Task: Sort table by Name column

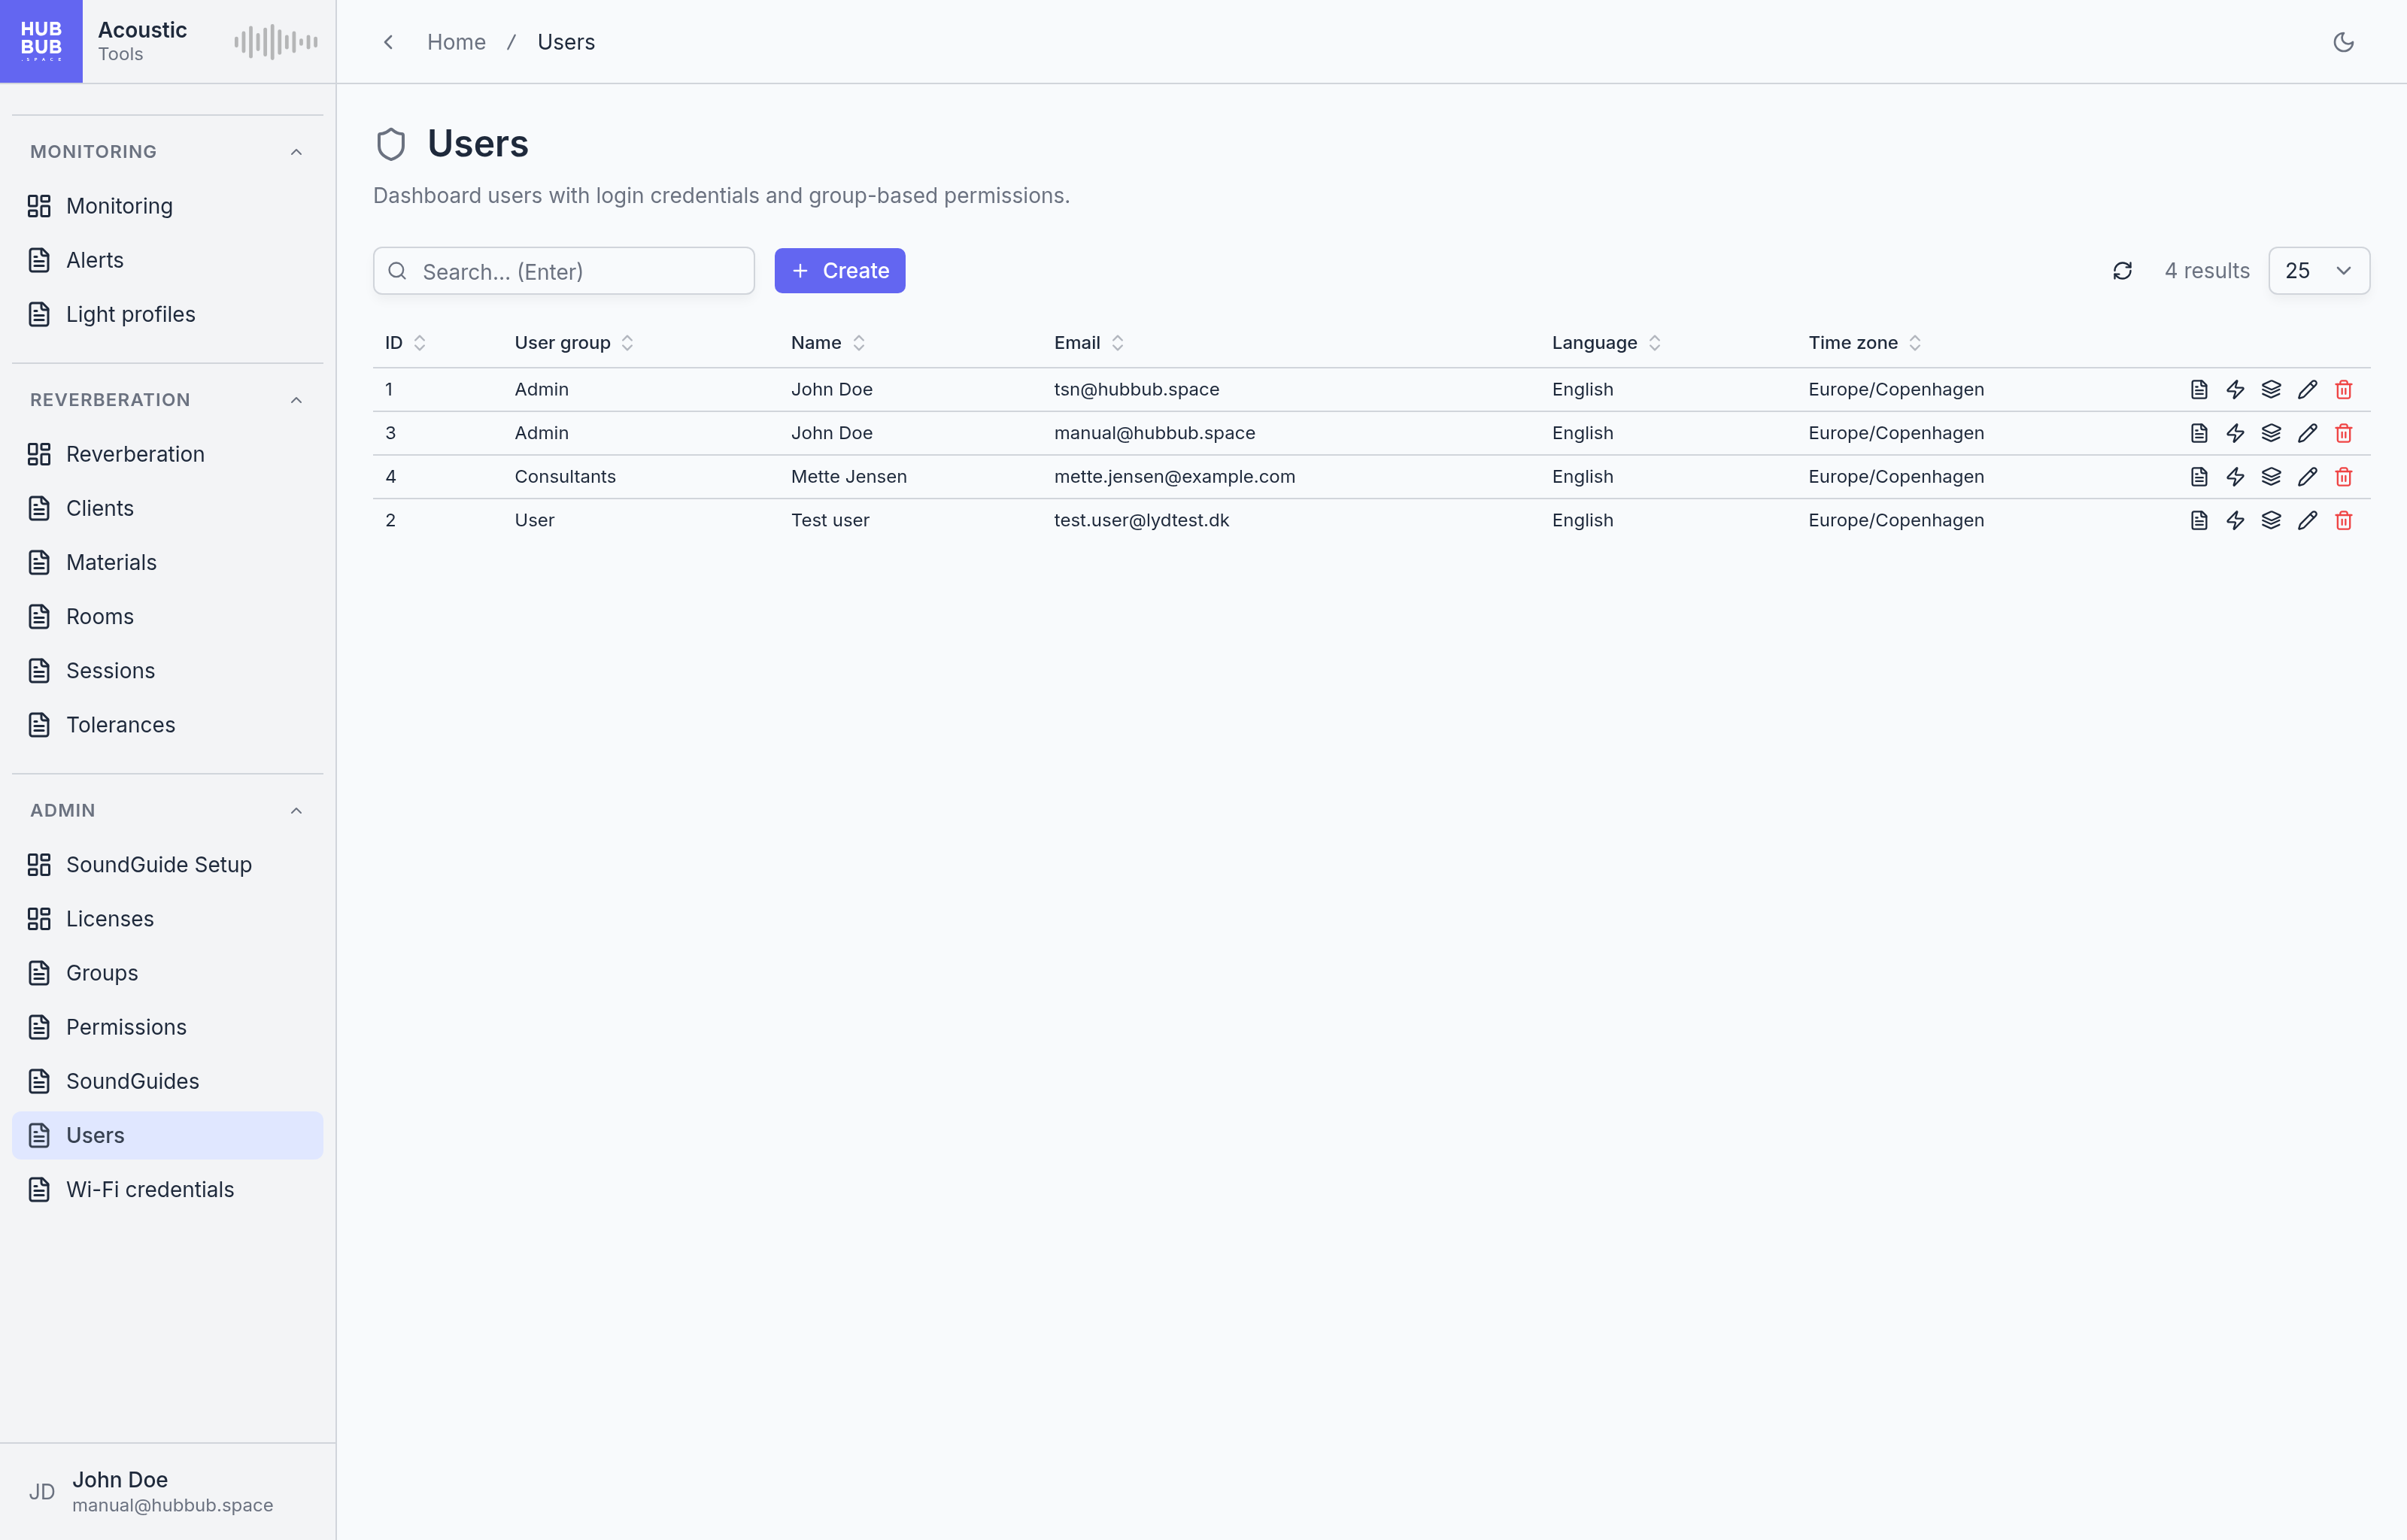Action: [828, 343]
